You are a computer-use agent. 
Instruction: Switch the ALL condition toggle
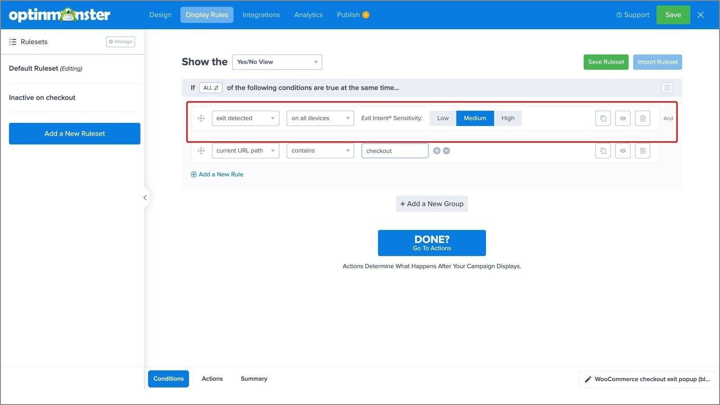tap(211, 88)
